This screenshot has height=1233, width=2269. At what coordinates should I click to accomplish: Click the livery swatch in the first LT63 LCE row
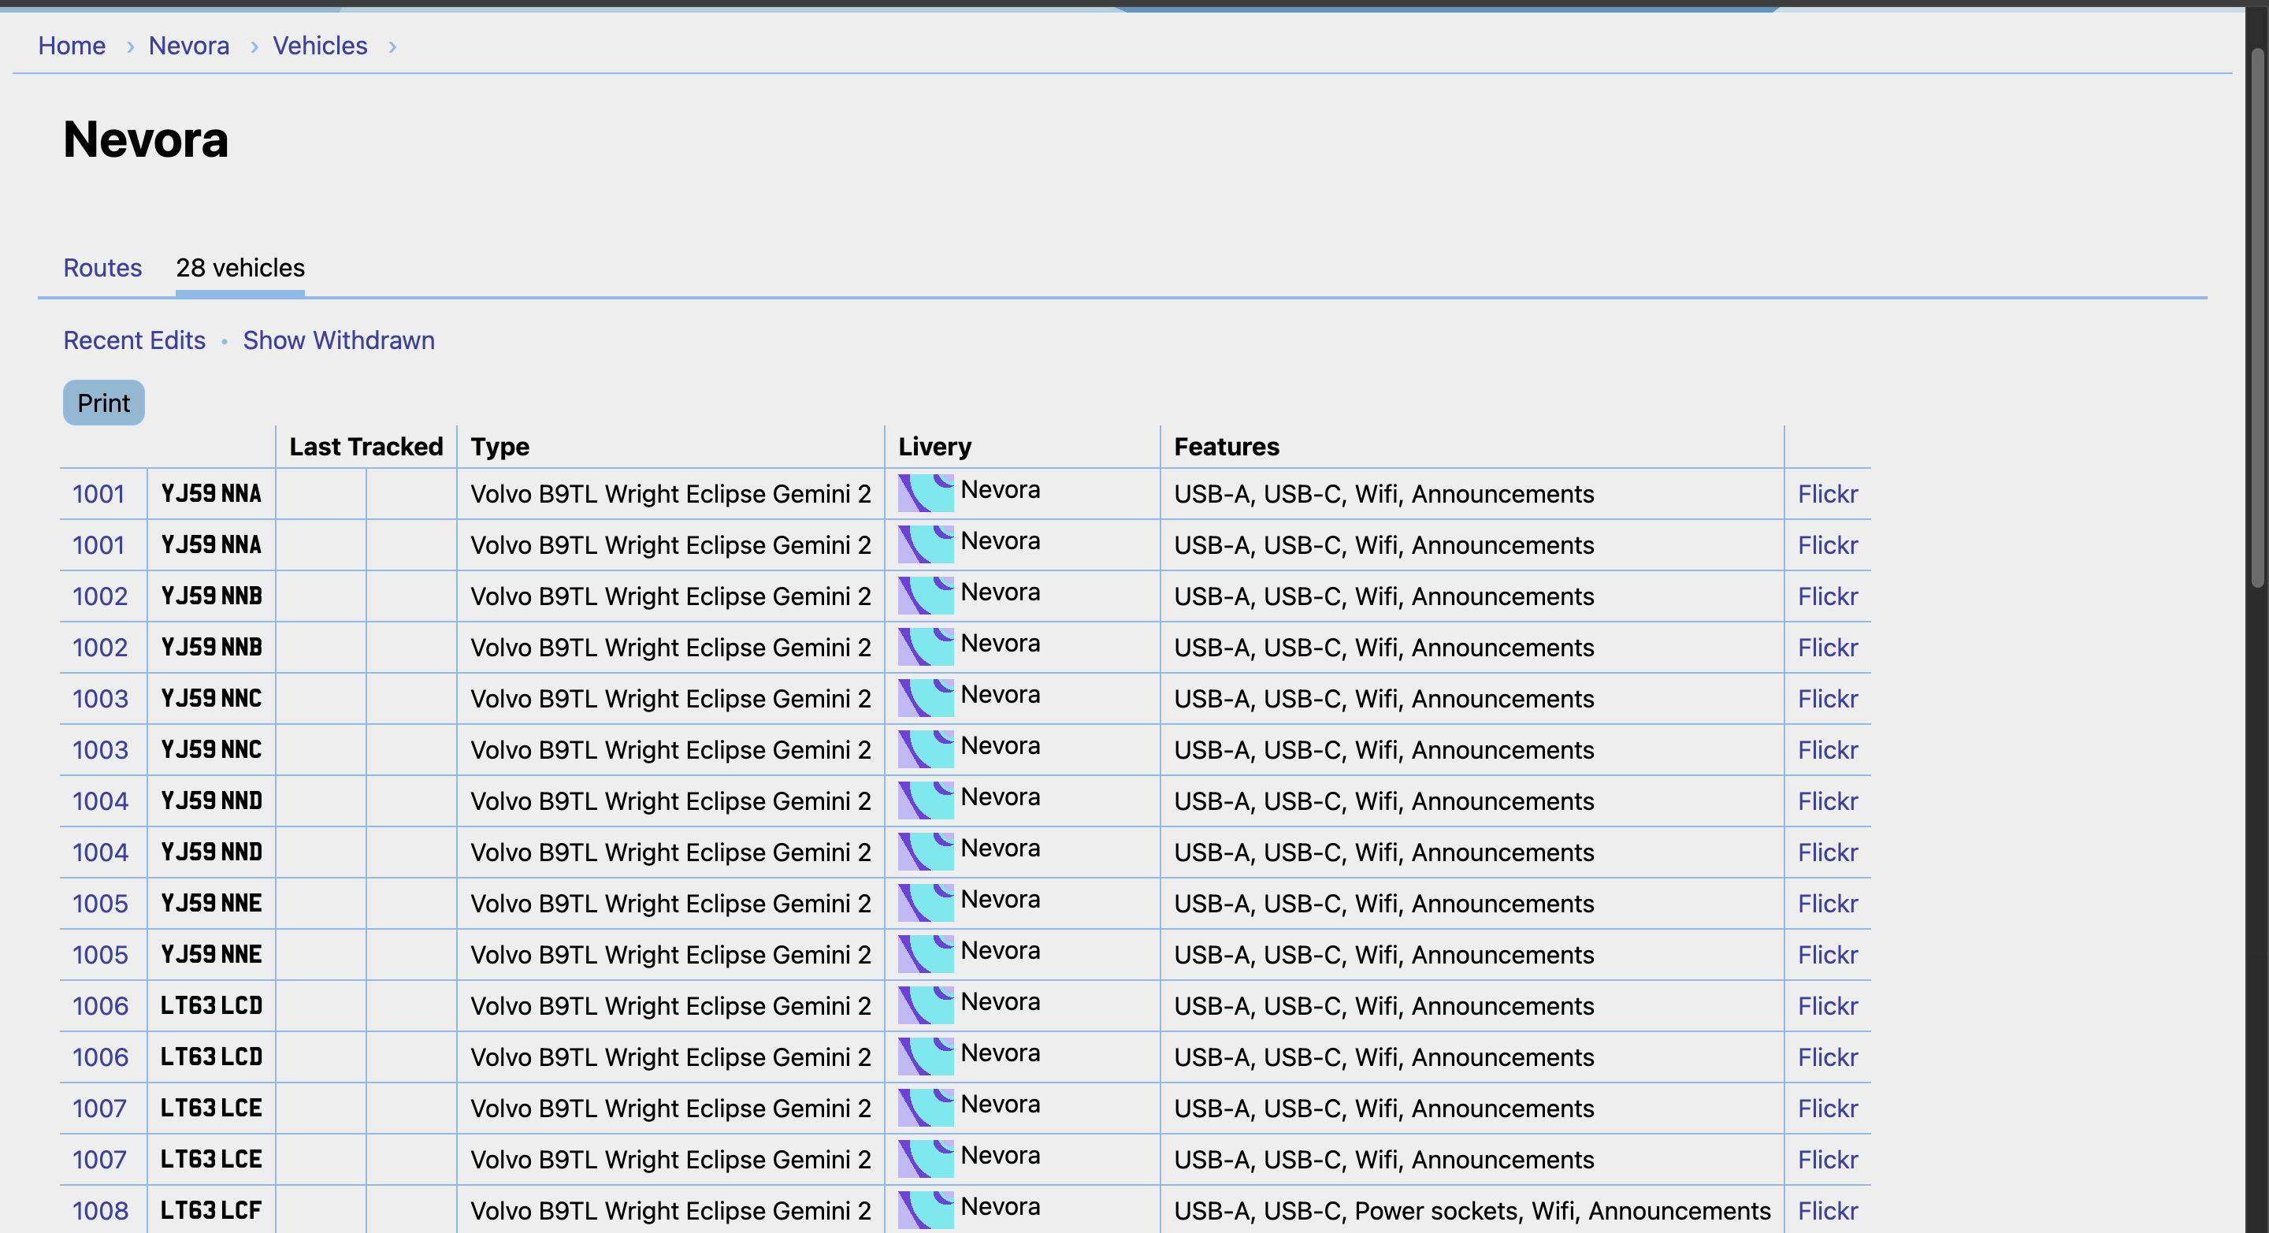click(x=926, y=1107)
